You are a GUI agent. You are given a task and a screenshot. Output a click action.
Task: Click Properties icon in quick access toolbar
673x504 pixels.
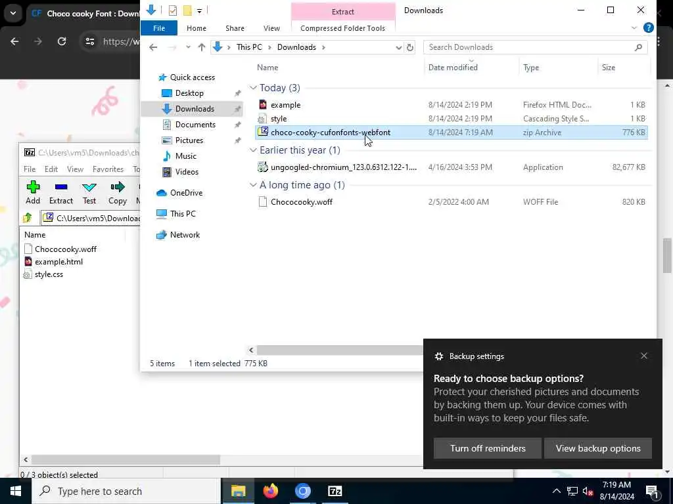click(x=173, y=10)
